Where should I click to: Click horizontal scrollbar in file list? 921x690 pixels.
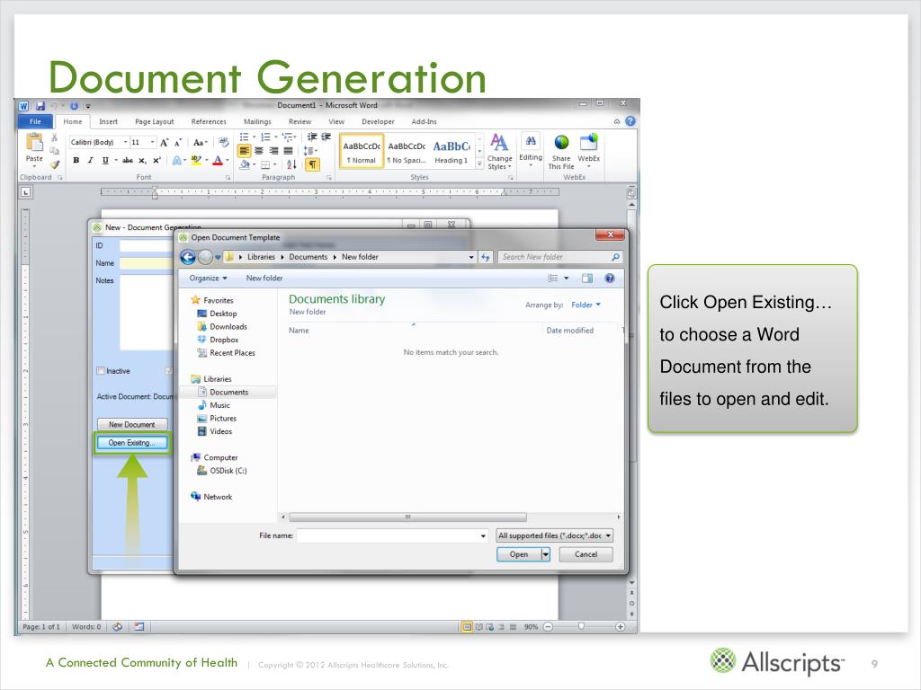pyautogui.click(x=407, y=517)
